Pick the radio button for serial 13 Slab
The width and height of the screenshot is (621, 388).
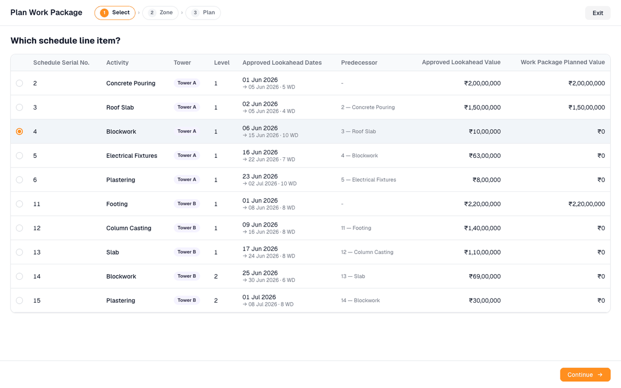(19, 252)
